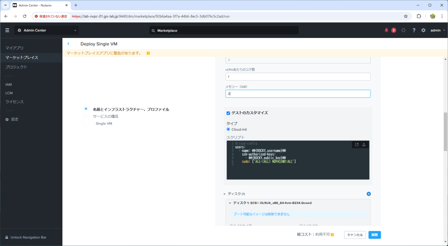Click the 保護されていない通信 security indicator
This screenshot has width=448, height=246.
(x=51, y=16)
